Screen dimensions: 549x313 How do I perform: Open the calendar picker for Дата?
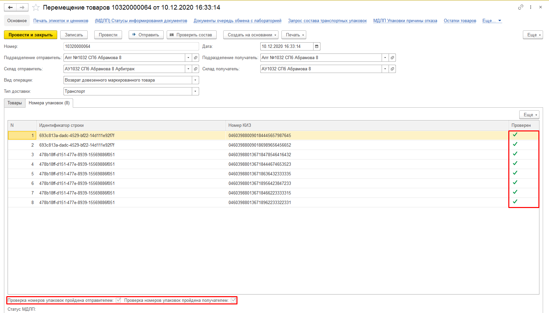coord(317,47)
